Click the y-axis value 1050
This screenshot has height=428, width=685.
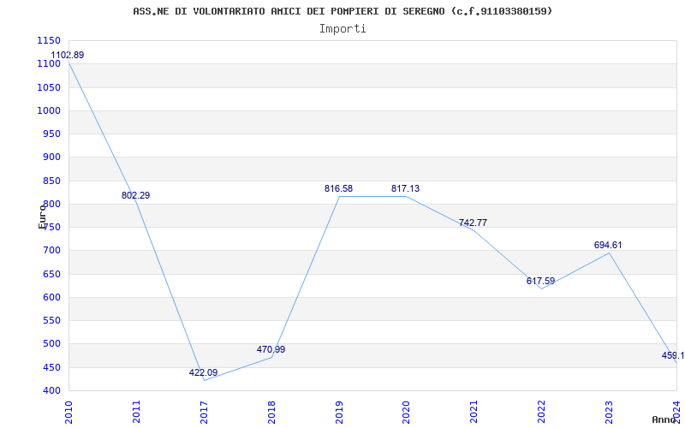49,87
